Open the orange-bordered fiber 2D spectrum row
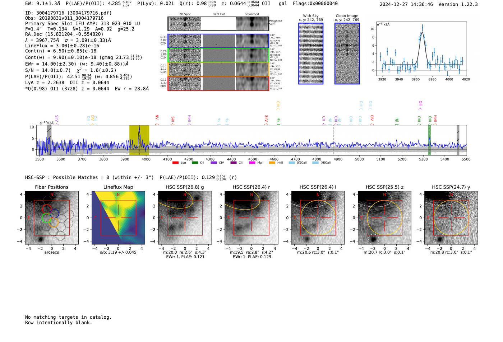Screen dimensions: 503x342 coord(218,69)
